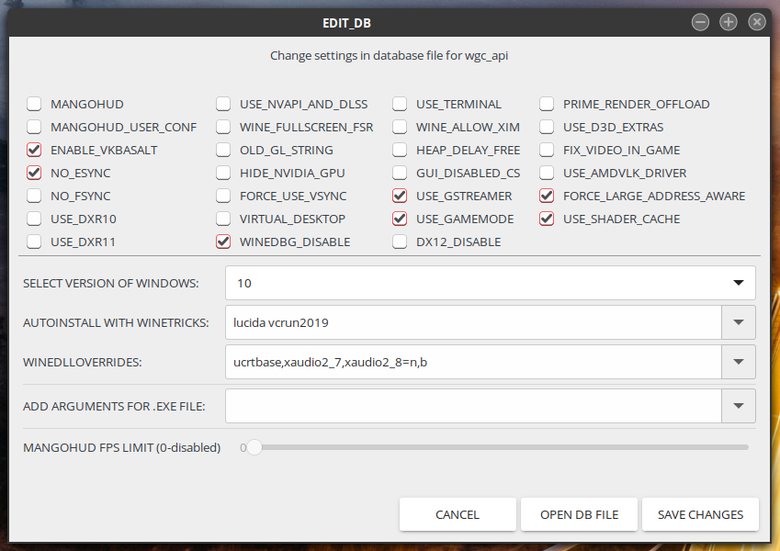Image resolution: width=780 pixels, height=551 pixels.
Task: Minimize the EDIT_DB window
Action: pos(700,22)
